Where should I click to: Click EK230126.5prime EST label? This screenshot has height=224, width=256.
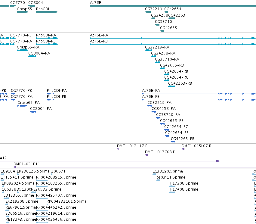tap(33, 171)
